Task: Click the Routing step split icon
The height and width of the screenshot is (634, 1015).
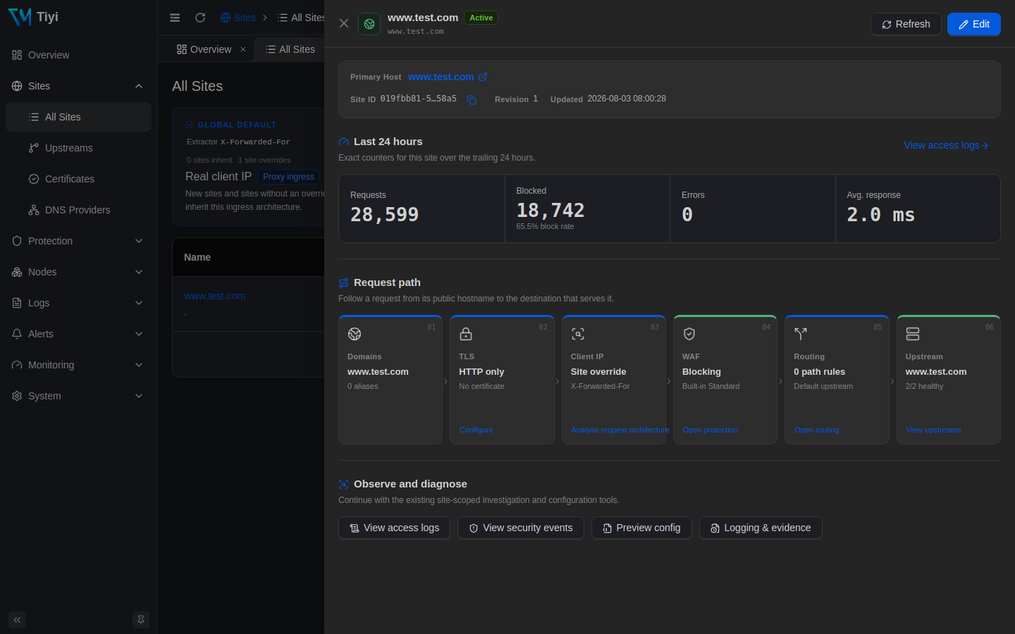Action: coord(801,334)
